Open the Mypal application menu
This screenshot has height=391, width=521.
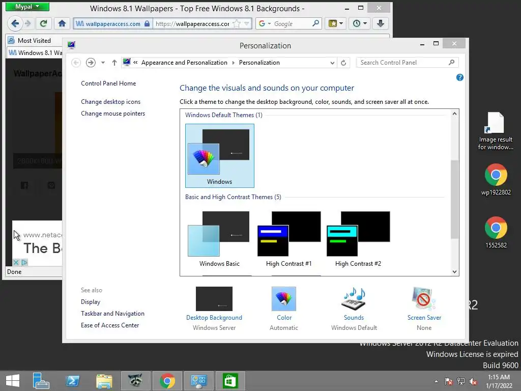27,7
